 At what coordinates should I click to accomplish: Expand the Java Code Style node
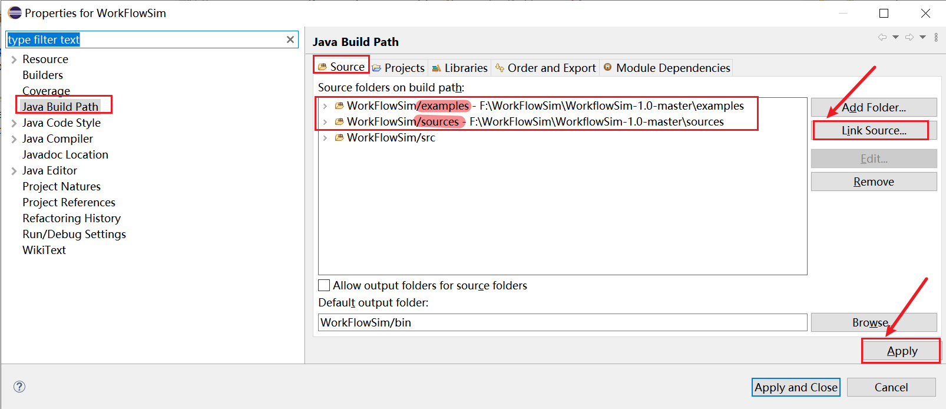pos(14,123)
